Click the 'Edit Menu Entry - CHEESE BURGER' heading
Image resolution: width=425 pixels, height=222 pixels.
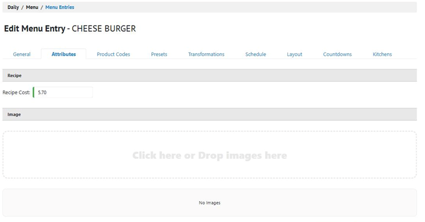pos(70,29)
